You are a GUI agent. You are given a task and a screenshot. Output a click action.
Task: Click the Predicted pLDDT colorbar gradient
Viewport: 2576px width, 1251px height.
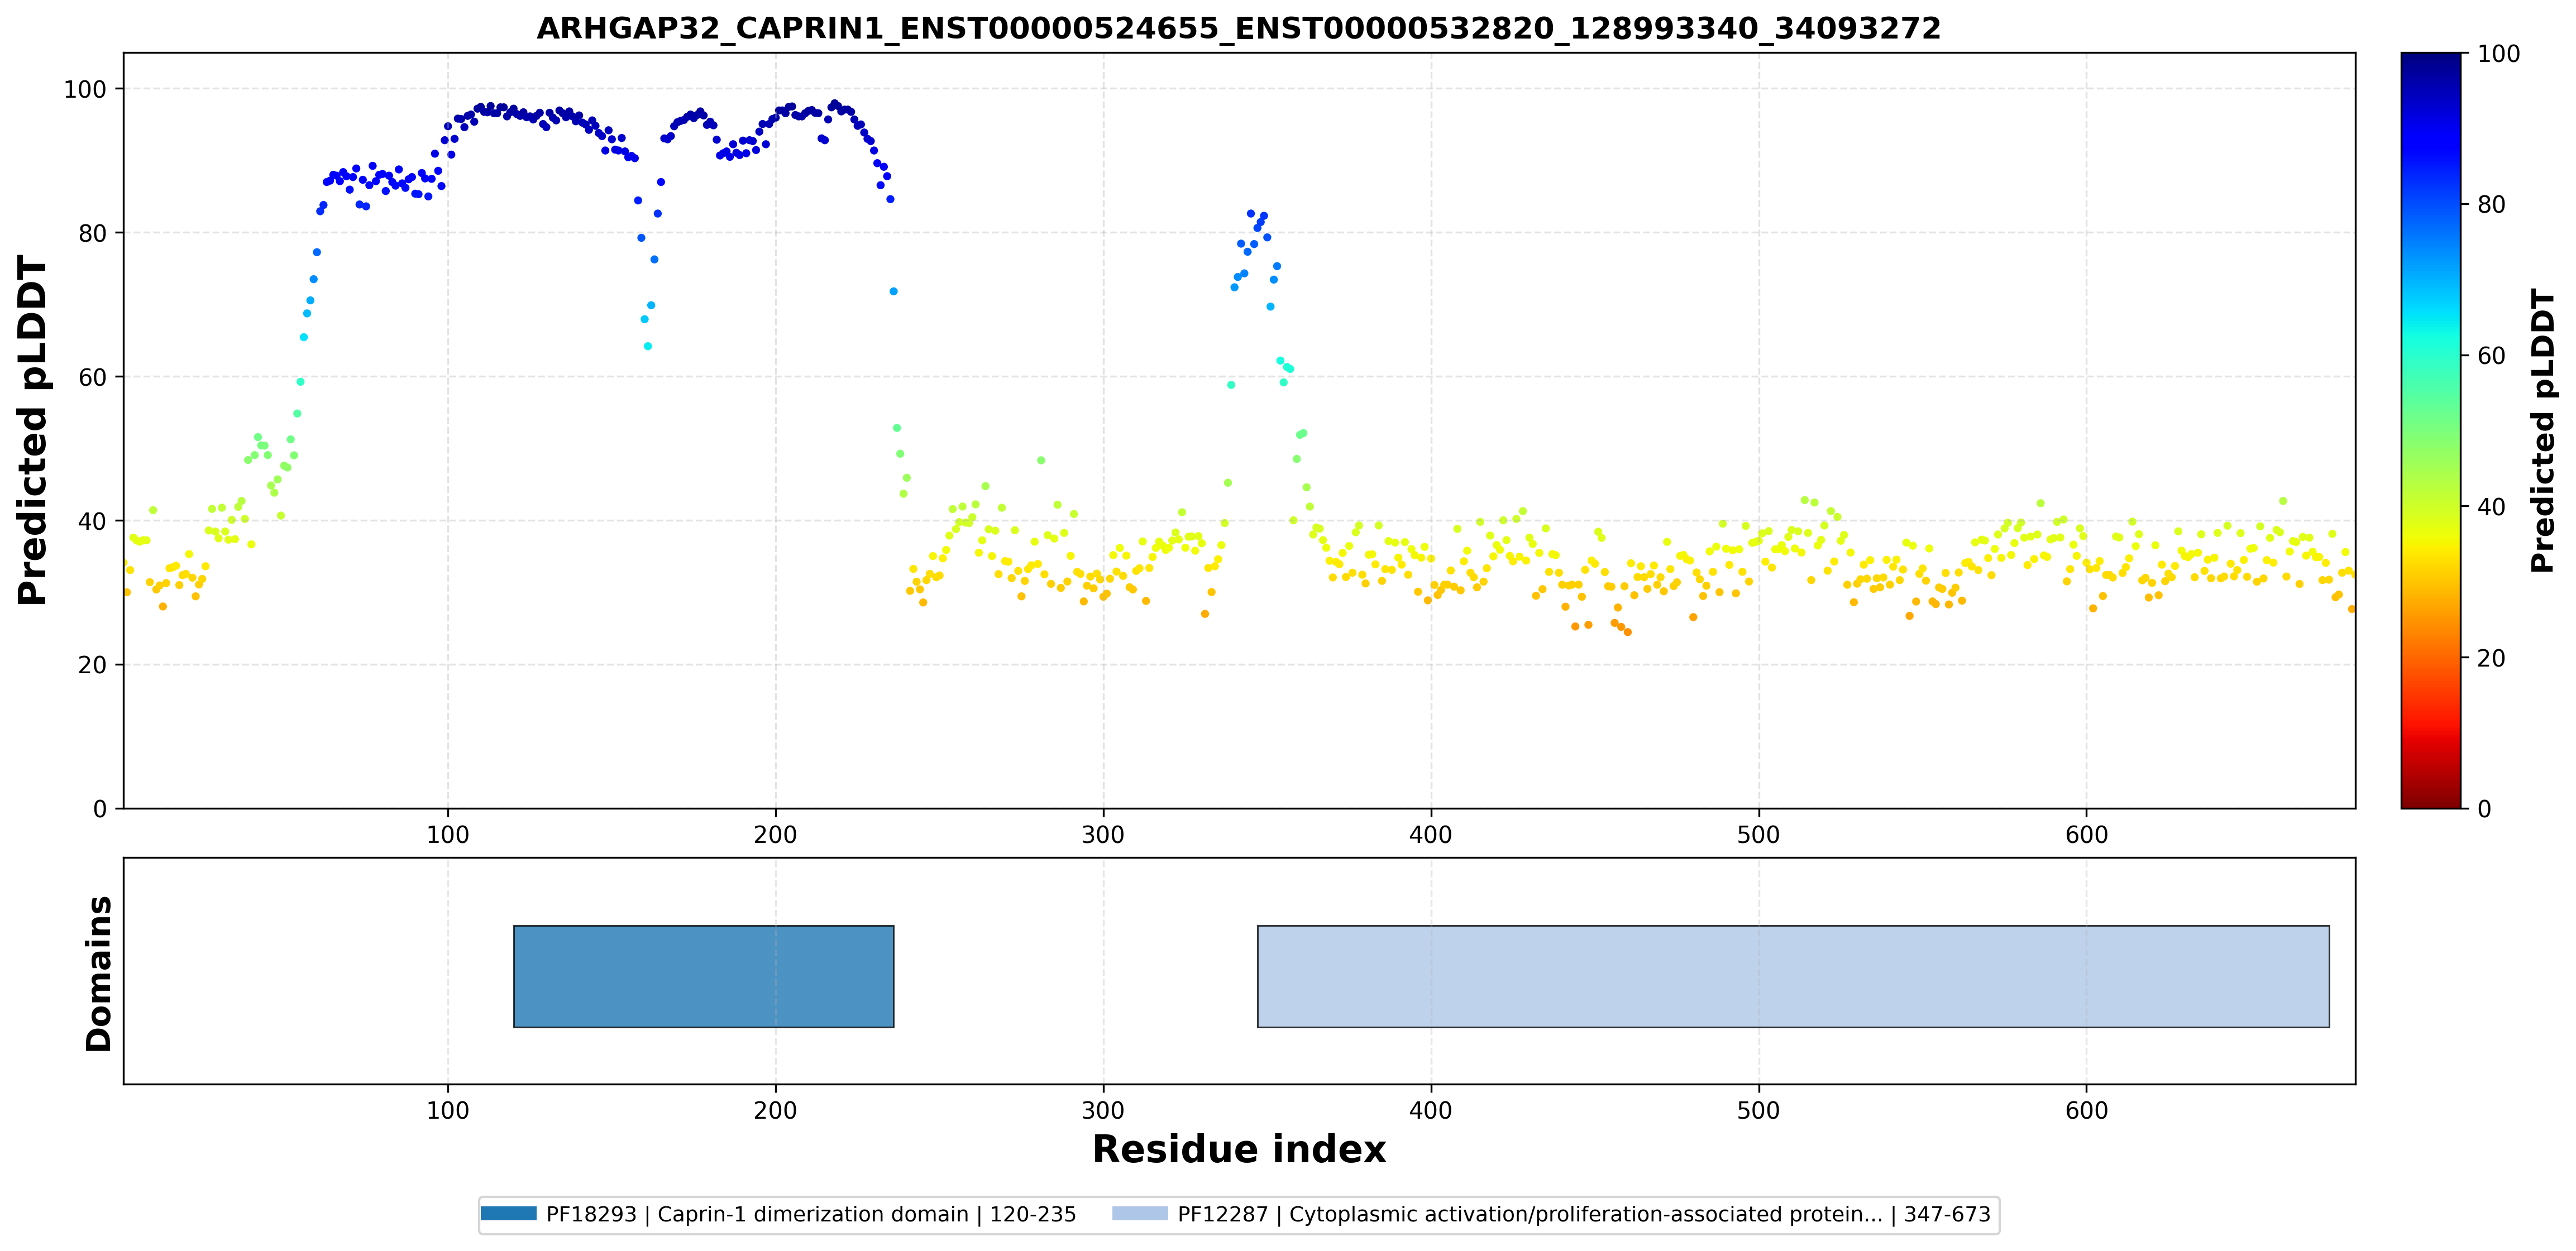pyautogui.click(x=2430, y=430)
